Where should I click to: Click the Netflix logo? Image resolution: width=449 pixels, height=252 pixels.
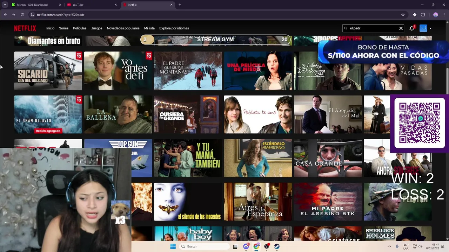(x=25, y=28)
